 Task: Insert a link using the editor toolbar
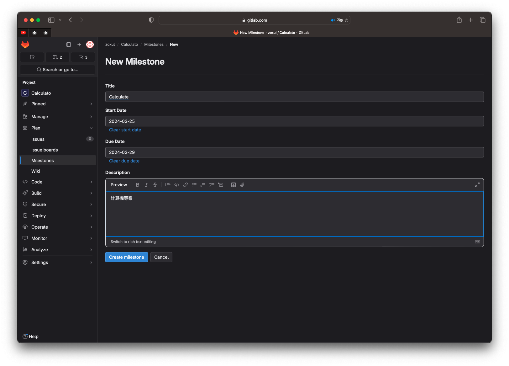tap(186, 185)
